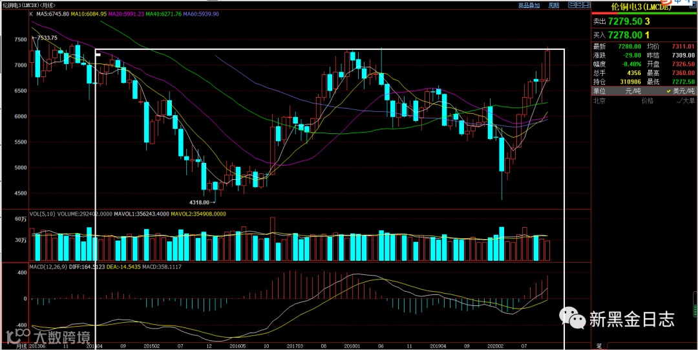Screen dimensions: 698x350
Task: Click the 201605 date axis label
Action: [x=238, y=346]
